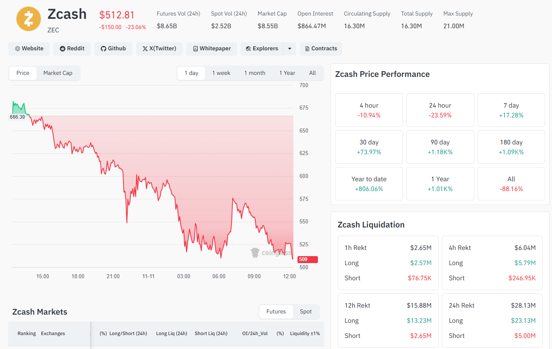552x349 pixels.
Task: Click the 7 day performance card
Action: [x=511, y=110]
